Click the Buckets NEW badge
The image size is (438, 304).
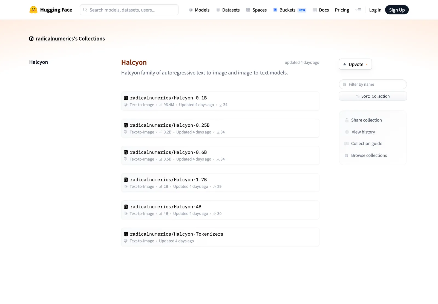click(x=302, y=10)
